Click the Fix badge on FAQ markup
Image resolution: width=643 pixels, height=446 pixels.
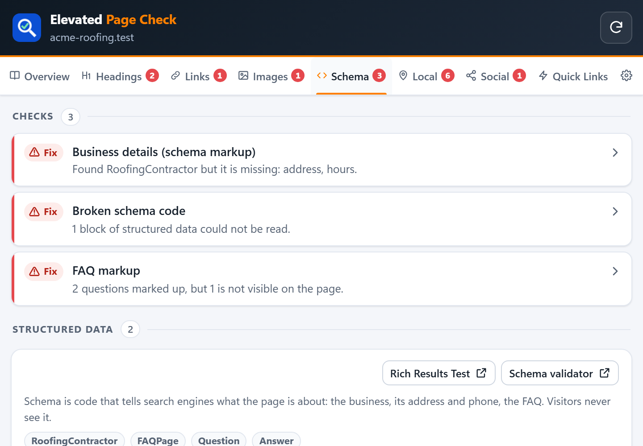pos(44,271)
